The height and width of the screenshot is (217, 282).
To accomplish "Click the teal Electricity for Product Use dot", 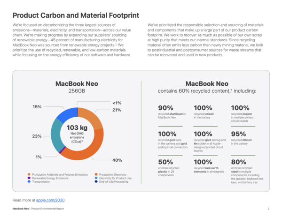I will (x=96, y=178).
